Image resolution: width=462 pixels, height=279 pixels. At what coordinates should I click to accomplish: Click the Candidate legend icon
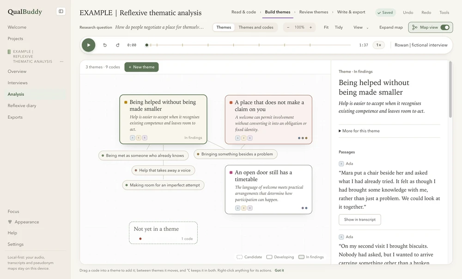click(x=239, y=257)
